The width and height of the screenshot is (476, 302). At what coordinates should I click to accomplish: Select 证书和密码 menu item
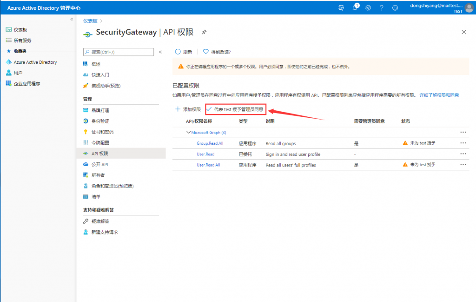102,132
